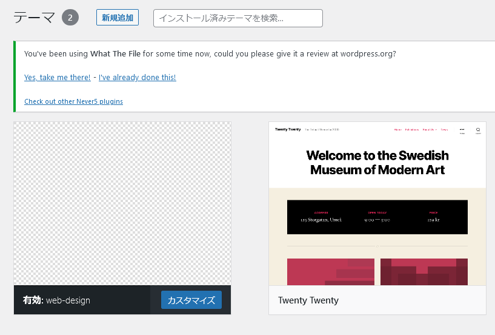This screenshot has width=495, height=335.
Task: Follow the "Yes, take me there!" link
Action: [57, 78]
